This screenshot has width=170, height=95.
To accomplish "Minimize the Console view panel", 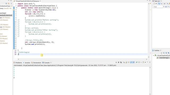I will click(x=147, y=62).
